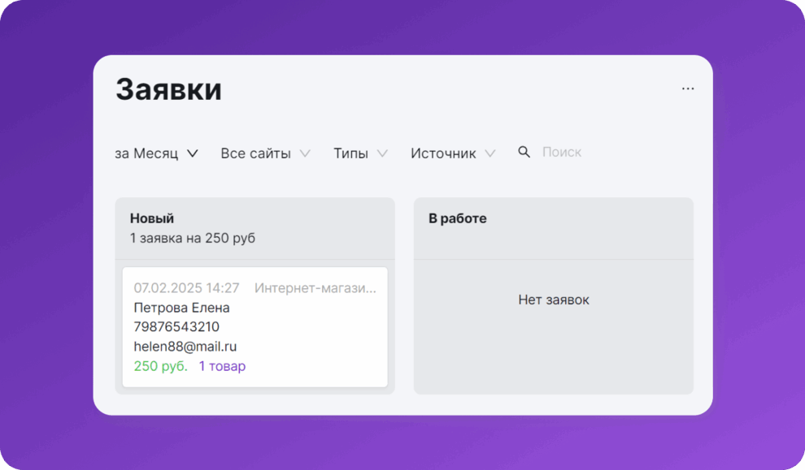The width and height of the screenshot is (805, 470).
Task: Open the 'Типы' filter dropdown
Action: [350, 153]
